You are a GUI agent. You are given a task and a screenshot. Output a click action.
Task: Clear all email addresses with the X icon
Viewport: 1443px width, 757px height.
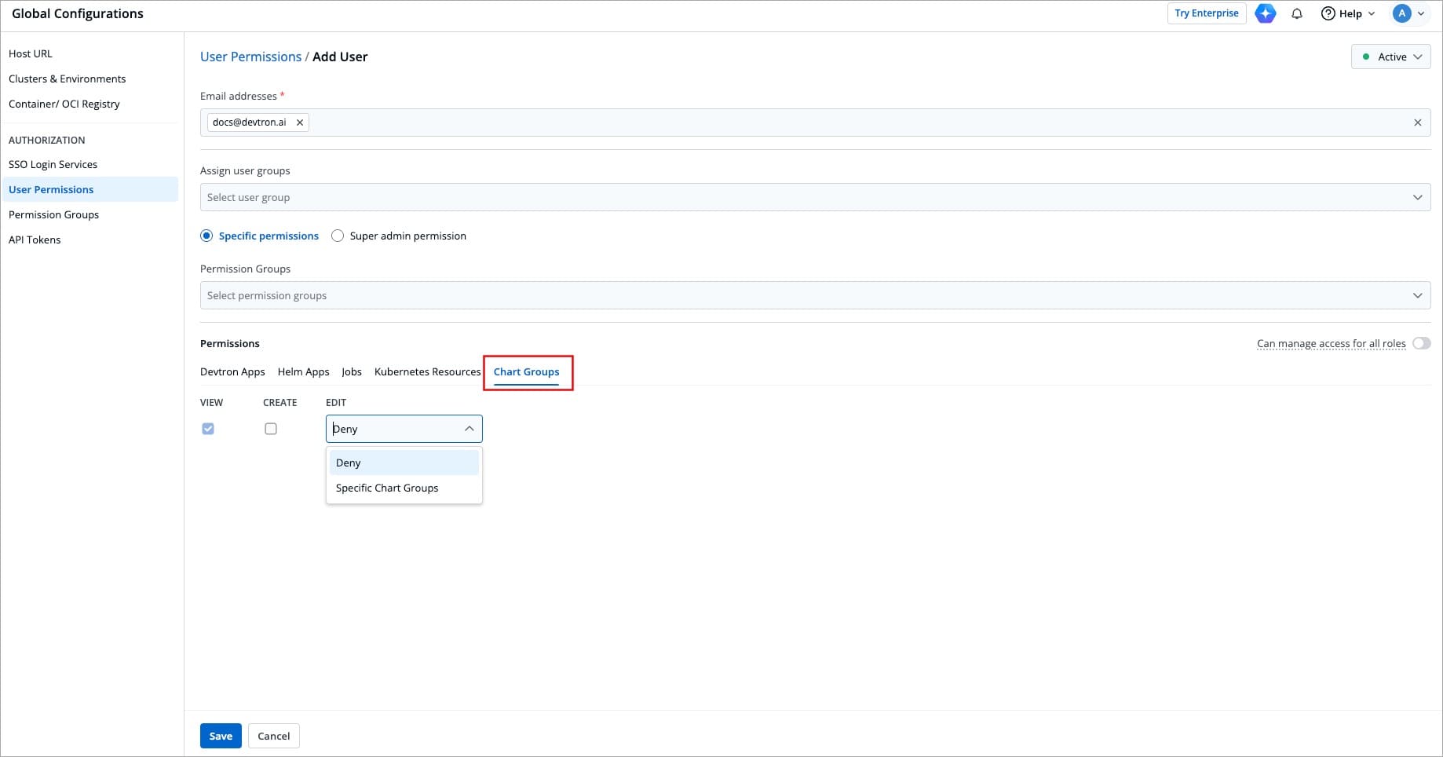tap(1417, 123)
